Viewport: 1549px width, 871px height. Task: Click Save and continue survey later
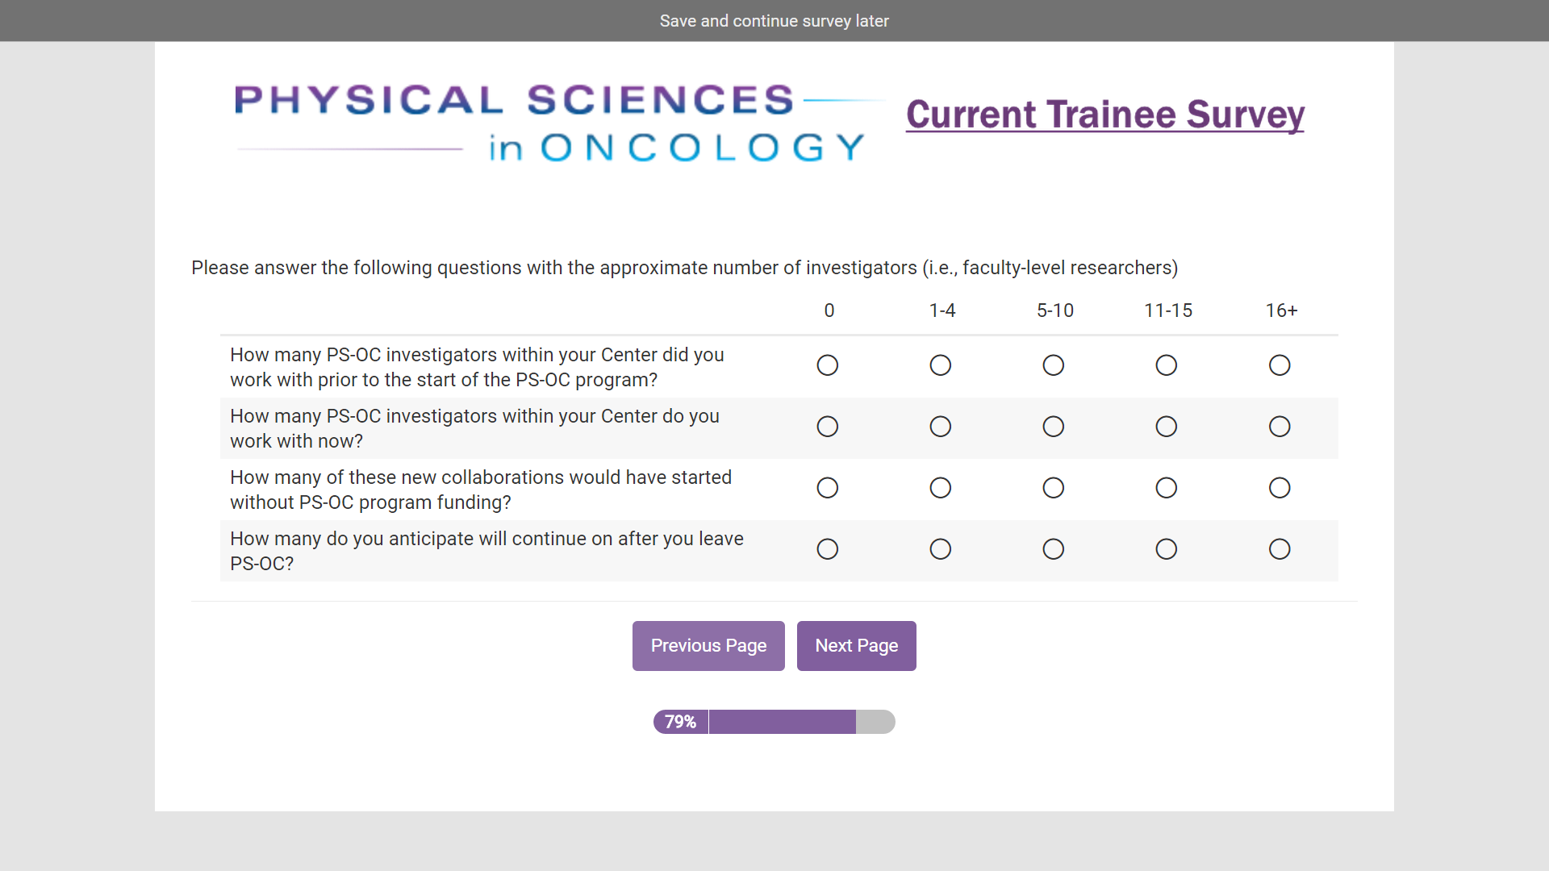click(x=774, y=21)
